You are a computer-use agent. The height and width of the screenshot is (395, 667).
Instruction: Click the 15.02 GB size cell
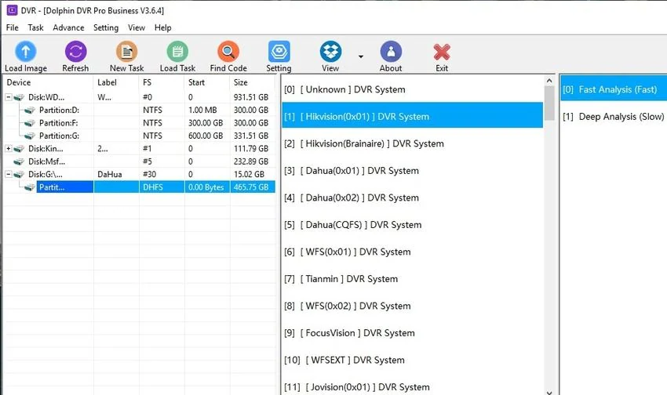[249, 174]
